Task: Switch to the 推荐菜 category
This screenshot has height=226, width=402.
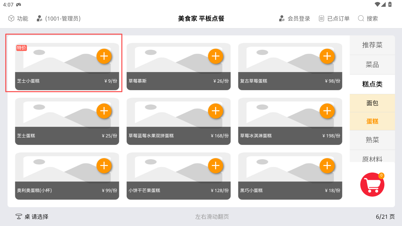Action: coord(372,45)
